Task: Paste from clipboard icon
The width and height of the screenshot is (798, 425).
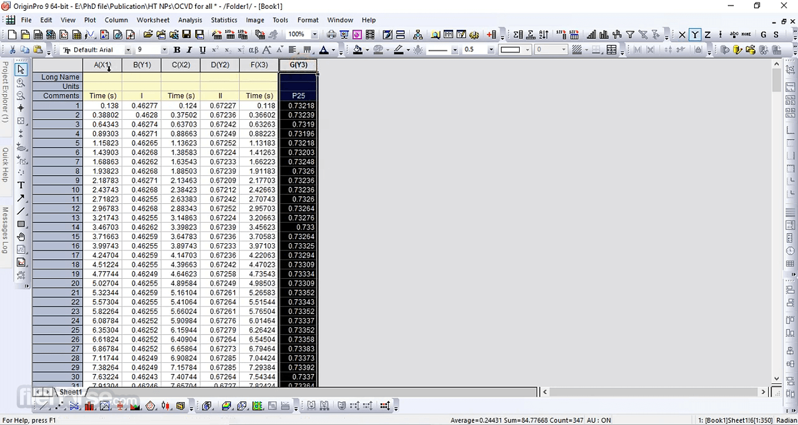Action: (x=38, y=50)
